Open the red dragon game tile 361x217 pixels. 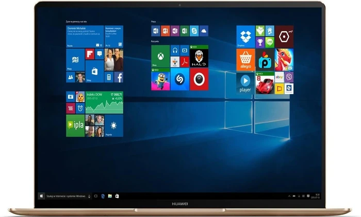click(284, 60)
